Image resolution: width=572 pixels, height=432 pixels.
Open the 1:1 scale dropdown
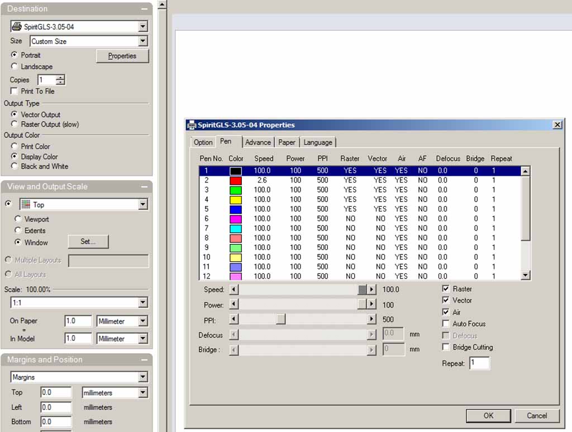143,303
